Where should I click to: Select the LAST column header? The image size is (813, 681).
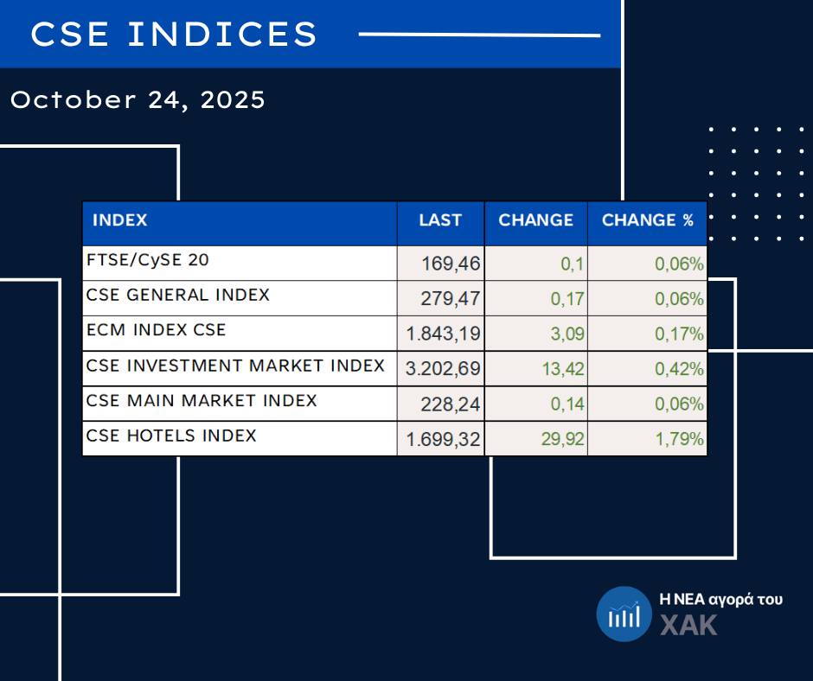pos(440,220)
